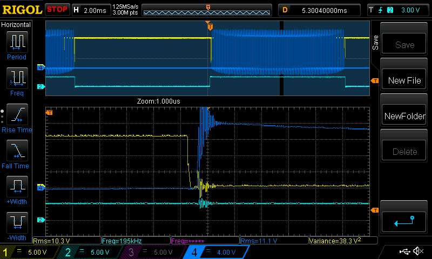The image size is (432, 259).
Task: Click the red STOP status button
Action: click(x=57, y=10)
